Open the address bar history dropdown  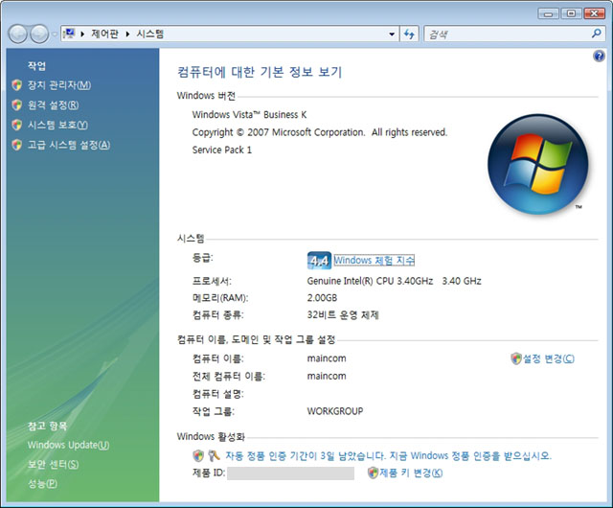(392, 35)
